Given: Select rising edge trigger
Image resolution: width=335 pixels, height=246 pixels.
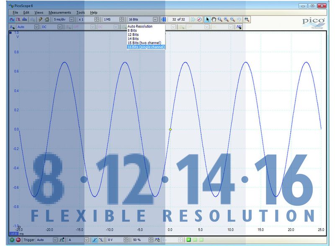Looking at the screenshot, I should click(95, 240).
